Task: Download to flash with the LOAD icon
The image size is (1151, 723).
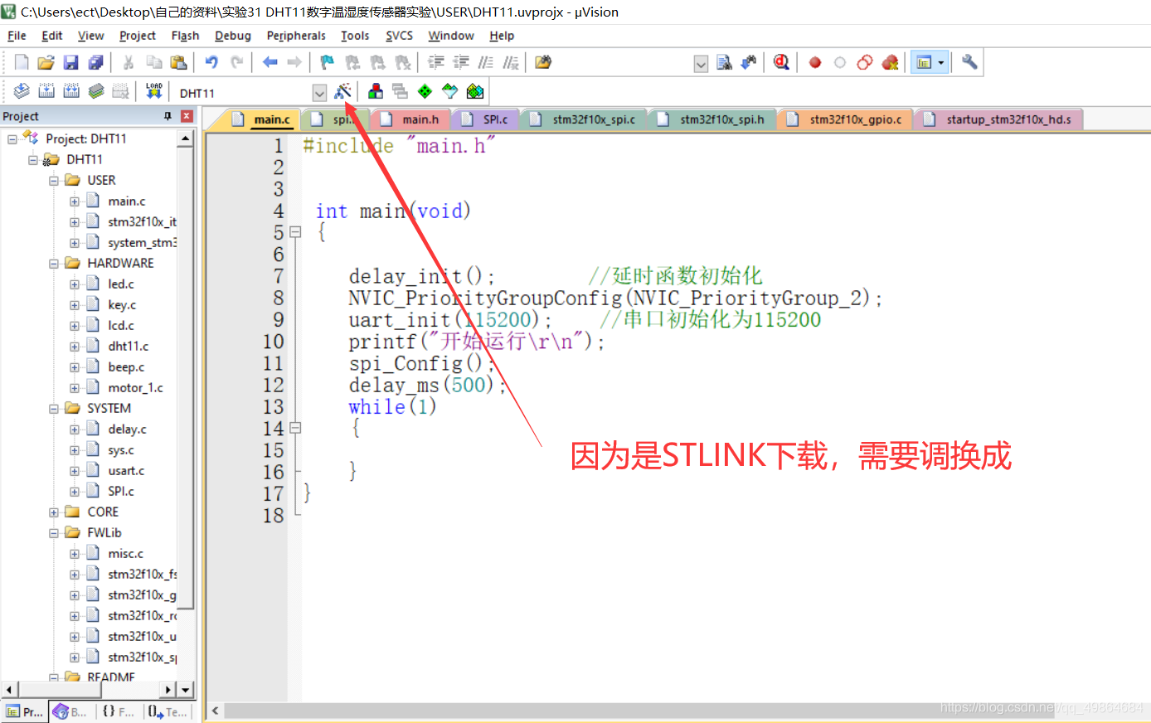Action: tap(154, 91)
